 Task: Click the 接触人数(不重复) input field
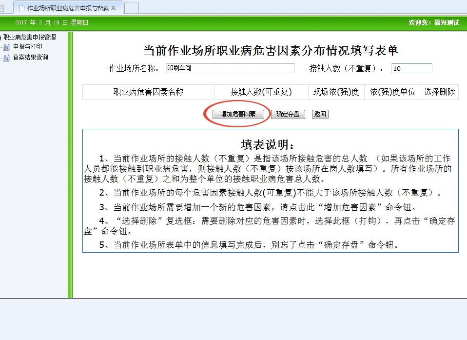[411, 68]
